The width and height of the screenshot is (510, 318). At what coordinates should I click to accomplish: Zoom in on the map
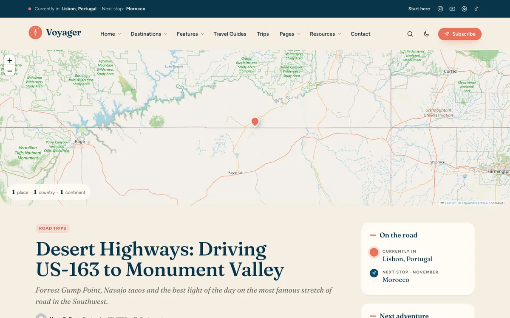9,61
